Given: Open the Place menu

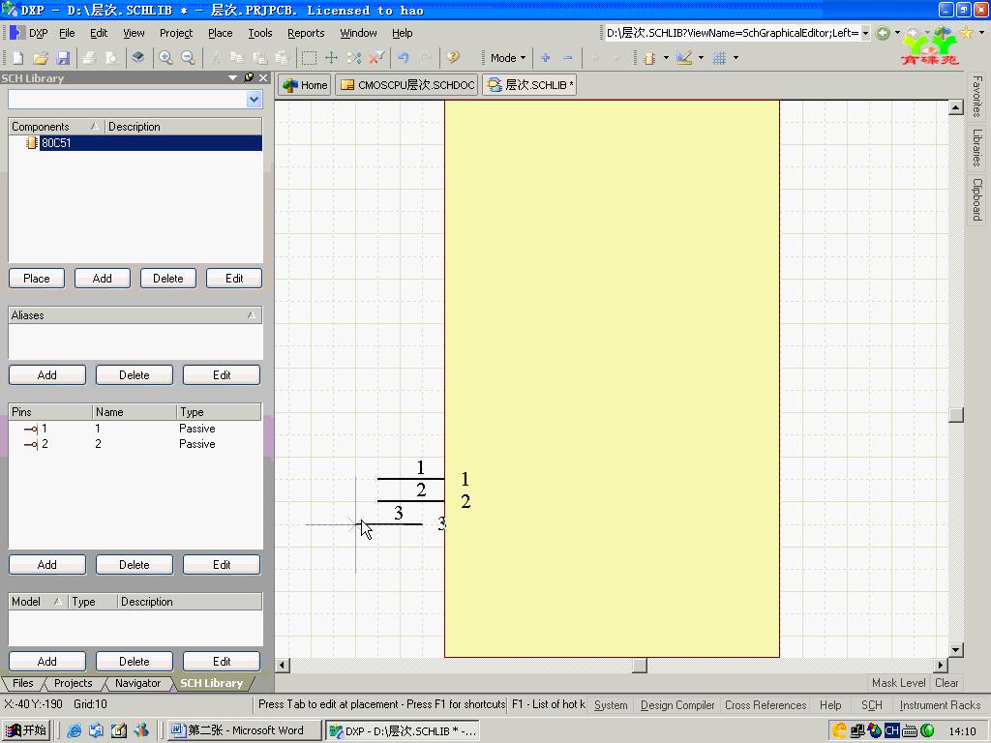Looking at the screenshot, I should (x=220, y=33).
